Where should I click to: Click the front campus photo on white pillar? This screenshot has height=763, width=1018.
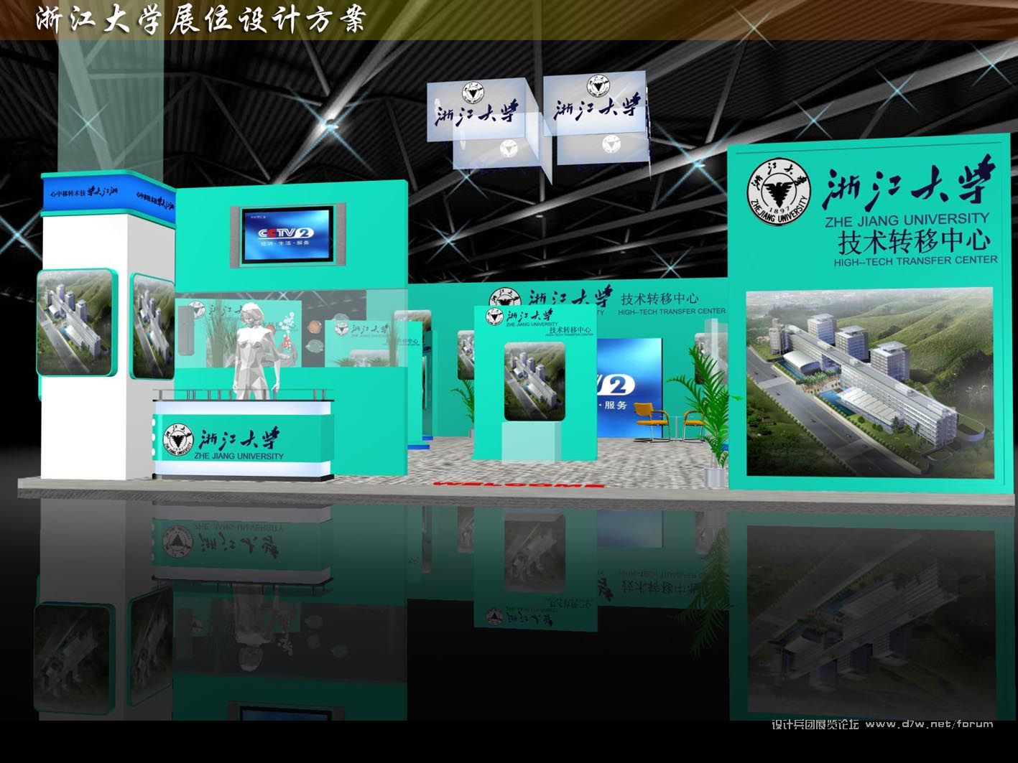pyautogui.click(x=75, y=322)
